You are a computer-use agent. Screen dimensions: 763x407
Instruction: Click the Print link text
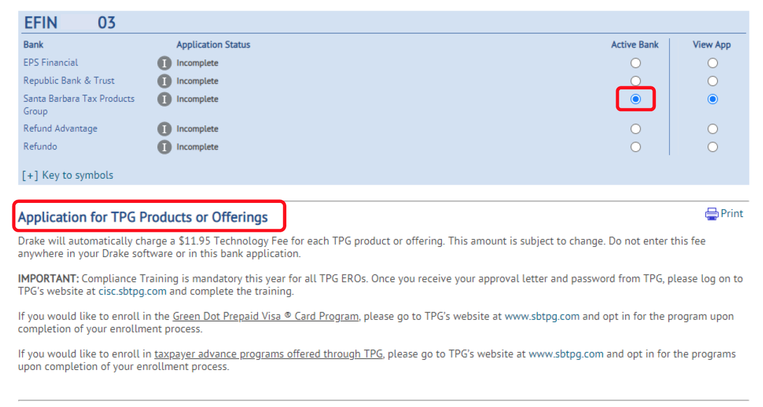tap(732, 213)
